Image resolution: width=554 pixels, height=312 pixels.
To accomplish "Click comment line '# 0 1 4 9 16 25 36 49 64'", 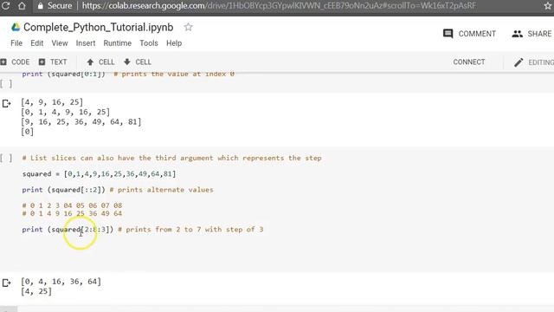I will pos(72,213).
